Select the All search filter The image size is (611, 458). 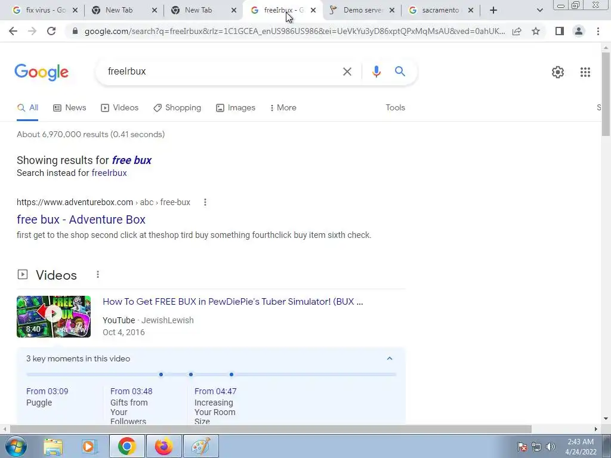27,107
